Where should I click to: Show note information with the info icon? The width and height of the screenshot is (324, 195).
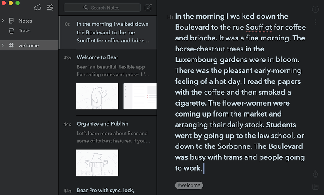point(315,9)
